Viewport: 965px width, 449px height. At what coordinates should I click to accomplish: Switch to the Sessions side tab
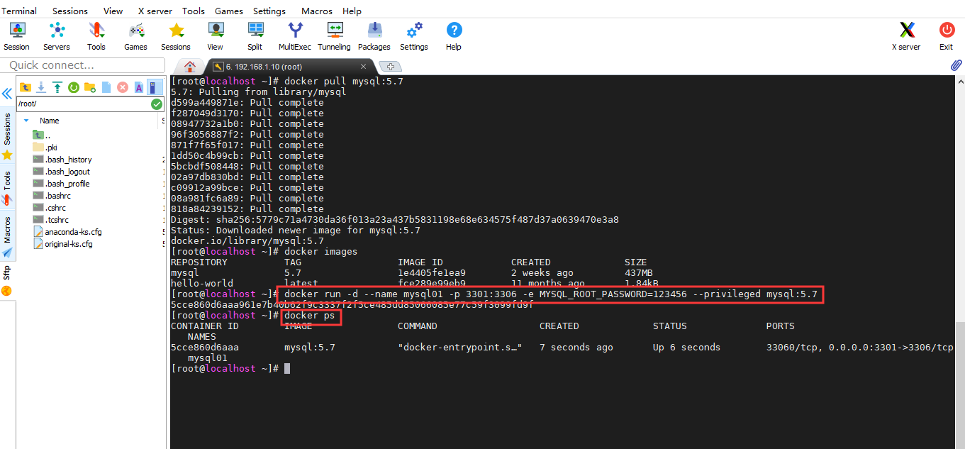point(7,136)
